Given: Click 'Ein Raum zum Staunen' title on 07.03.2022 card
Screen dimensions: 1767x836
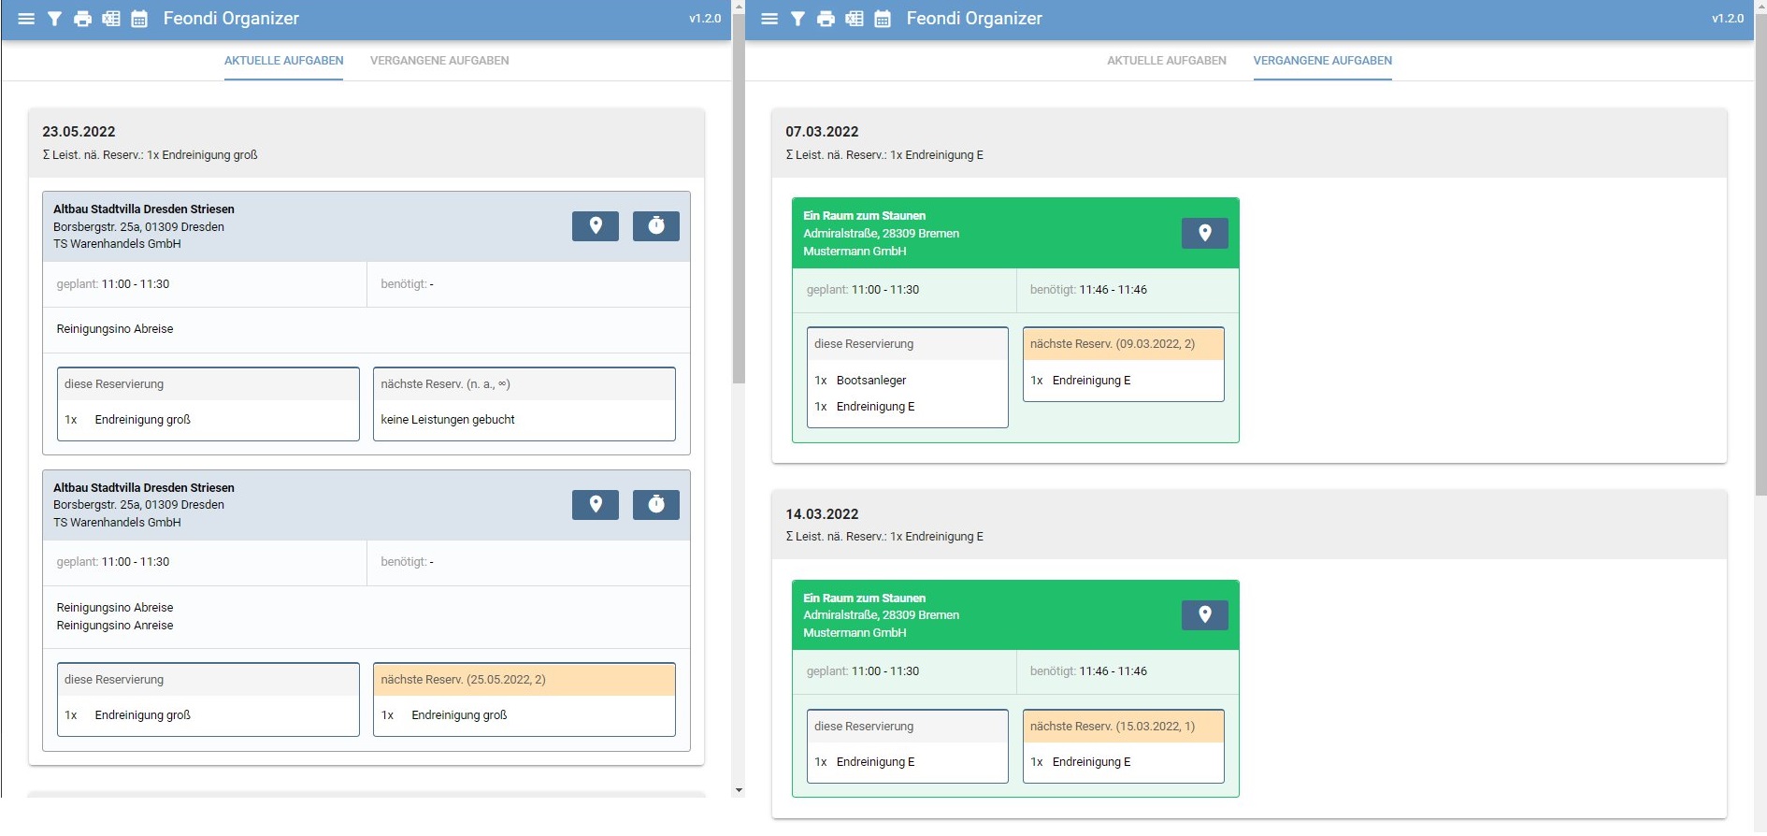Looking at the screenshot, I should [865, 216].
